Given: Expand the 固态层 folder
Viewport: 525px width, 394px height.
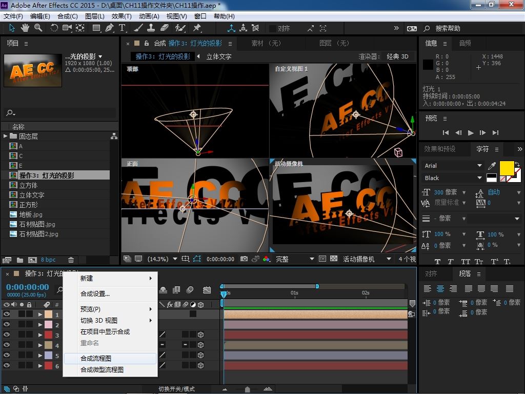Looking at the screenshot, I should pyautogui.click(x=5, y=136).
